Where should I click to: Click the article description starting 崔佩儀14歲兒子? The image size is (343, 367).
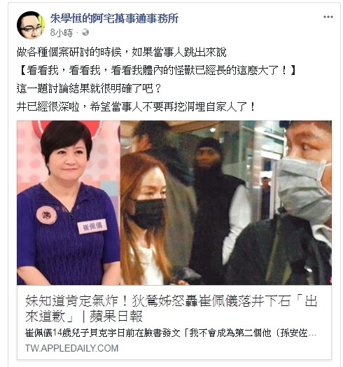pyautogui.click(x=171, y=333)
